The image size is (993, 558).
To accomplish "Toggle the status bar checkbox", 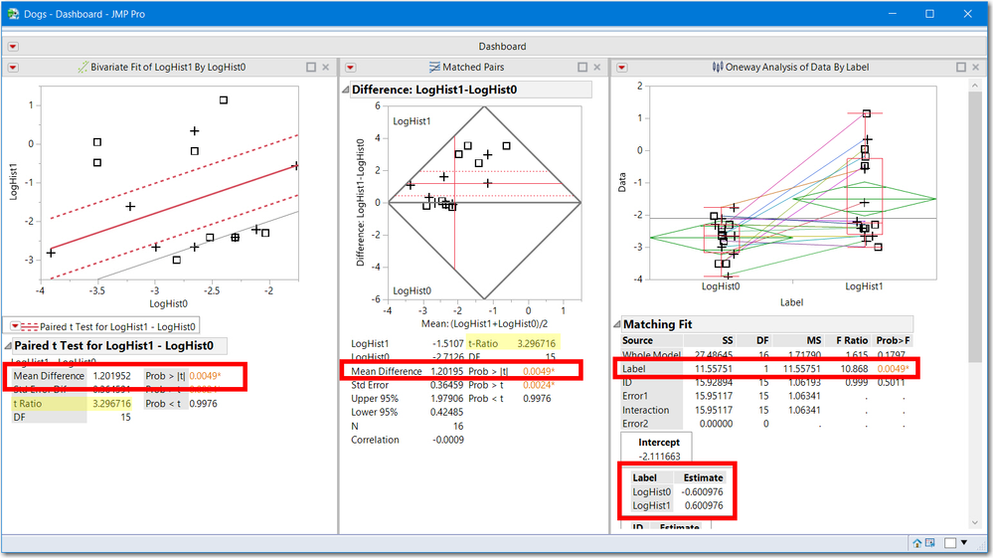I will pyautogui.click(x=950, y=543).
